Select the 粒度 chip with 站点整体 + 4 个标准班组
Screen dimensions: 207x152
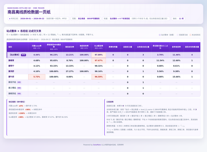point(136,19)
